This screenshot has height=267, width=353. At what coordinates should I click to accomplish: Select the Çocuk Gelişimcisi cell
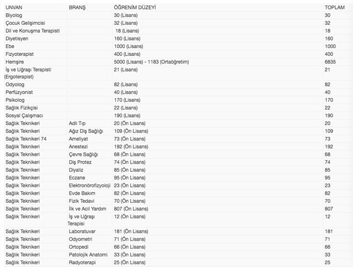tap(25, 23)
